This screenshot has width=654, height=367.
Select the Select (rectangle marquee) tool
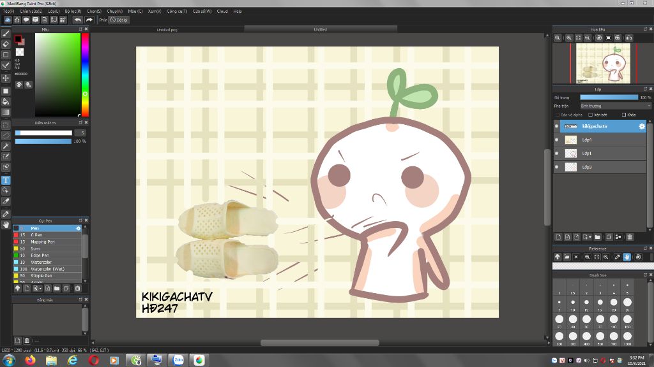coord(6,125)
